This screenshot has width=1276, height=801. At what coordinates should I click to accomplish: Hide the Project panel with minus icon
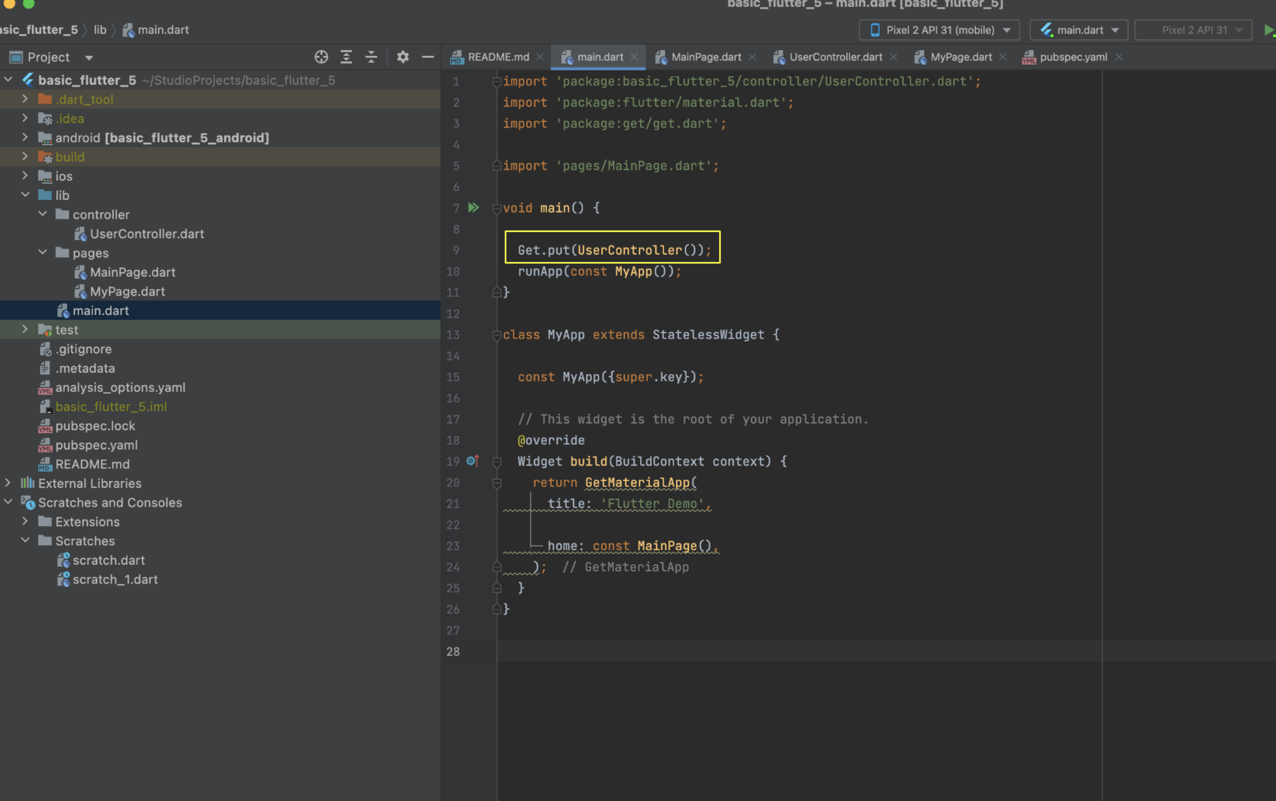tap(427, 57)
